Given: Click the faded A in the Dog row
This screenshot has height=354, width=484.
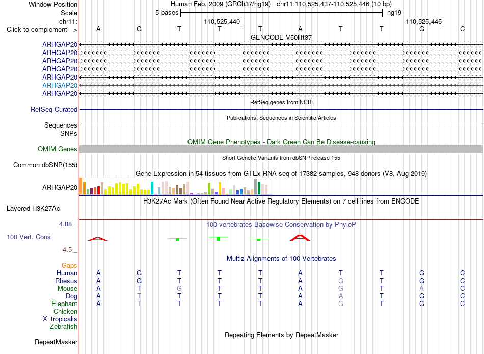Looking at the screenshot, I should coord(341,296).
